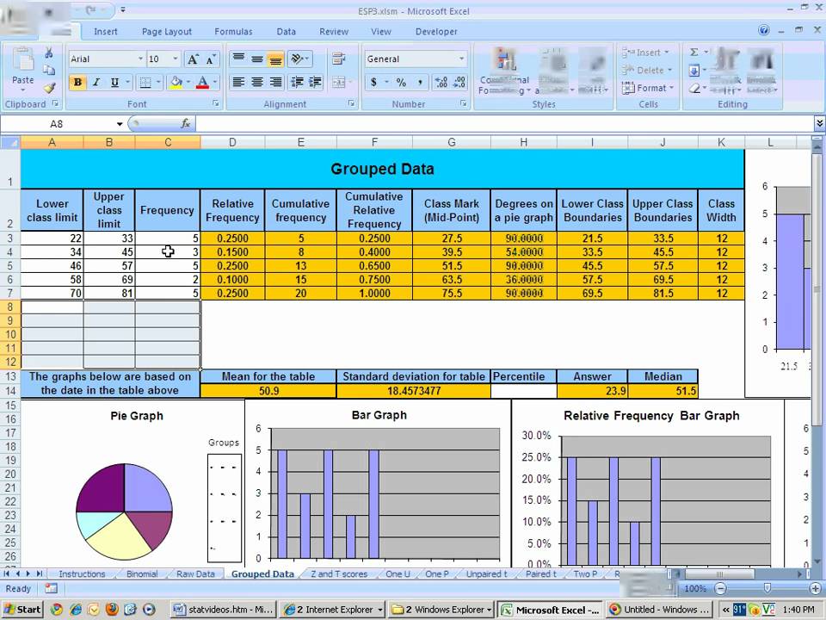Toggle Underline formatting button
Screen dimensions: 826x620
click(x=114, y=83)
